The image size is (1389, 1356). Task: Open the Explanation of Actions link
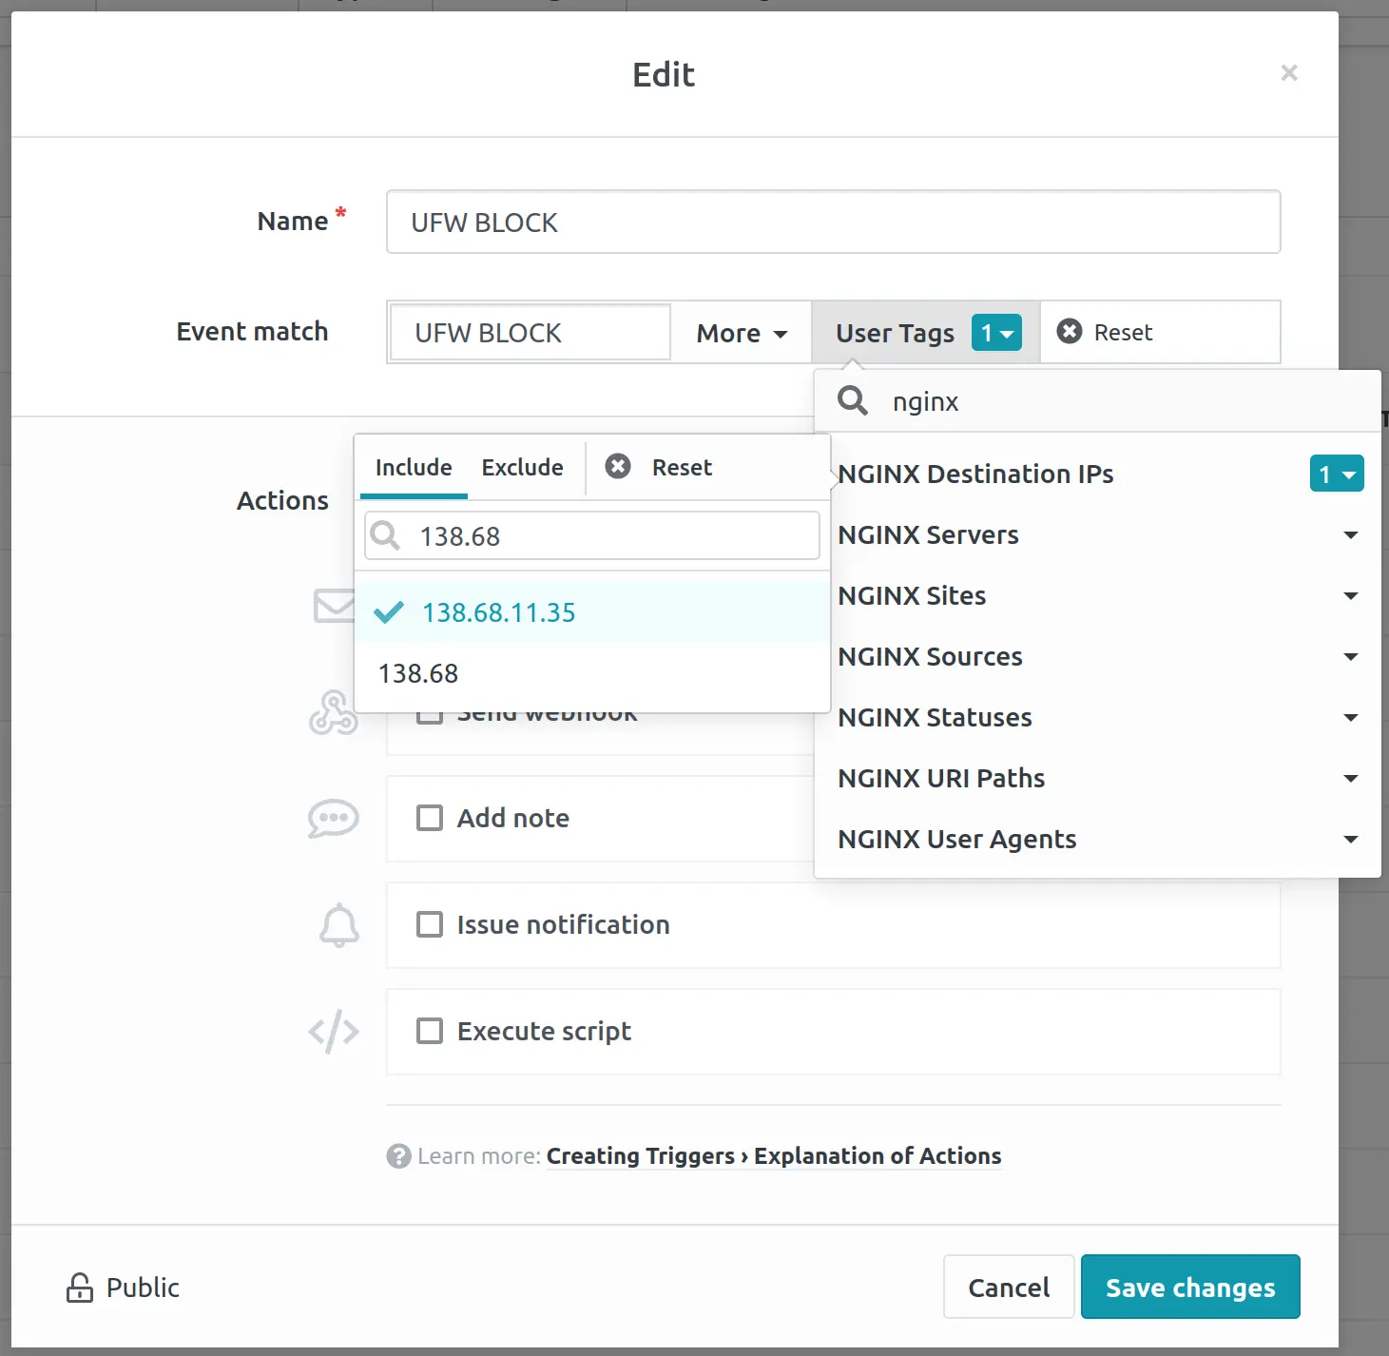coord(877,1155)
